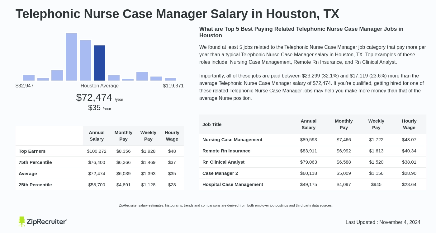Click the $32,947 minimum salary label
436x233 pixels.
coord(25,86)
